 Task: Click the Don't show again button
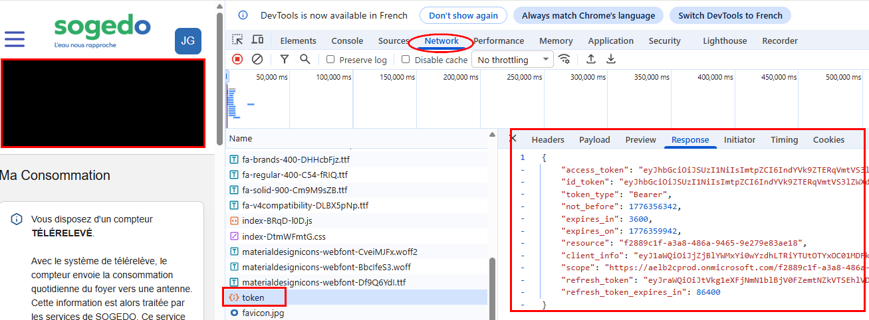(463, 15)
